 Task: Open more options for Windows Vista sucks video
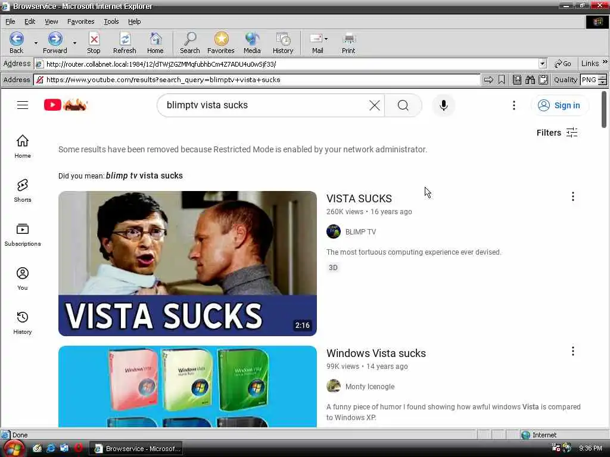tap(572, 351)
